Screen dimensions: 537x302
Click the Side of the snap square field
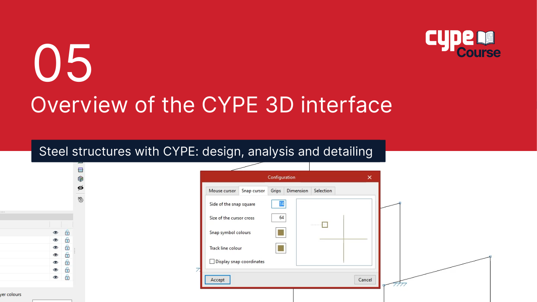click(x=279, y=204)
